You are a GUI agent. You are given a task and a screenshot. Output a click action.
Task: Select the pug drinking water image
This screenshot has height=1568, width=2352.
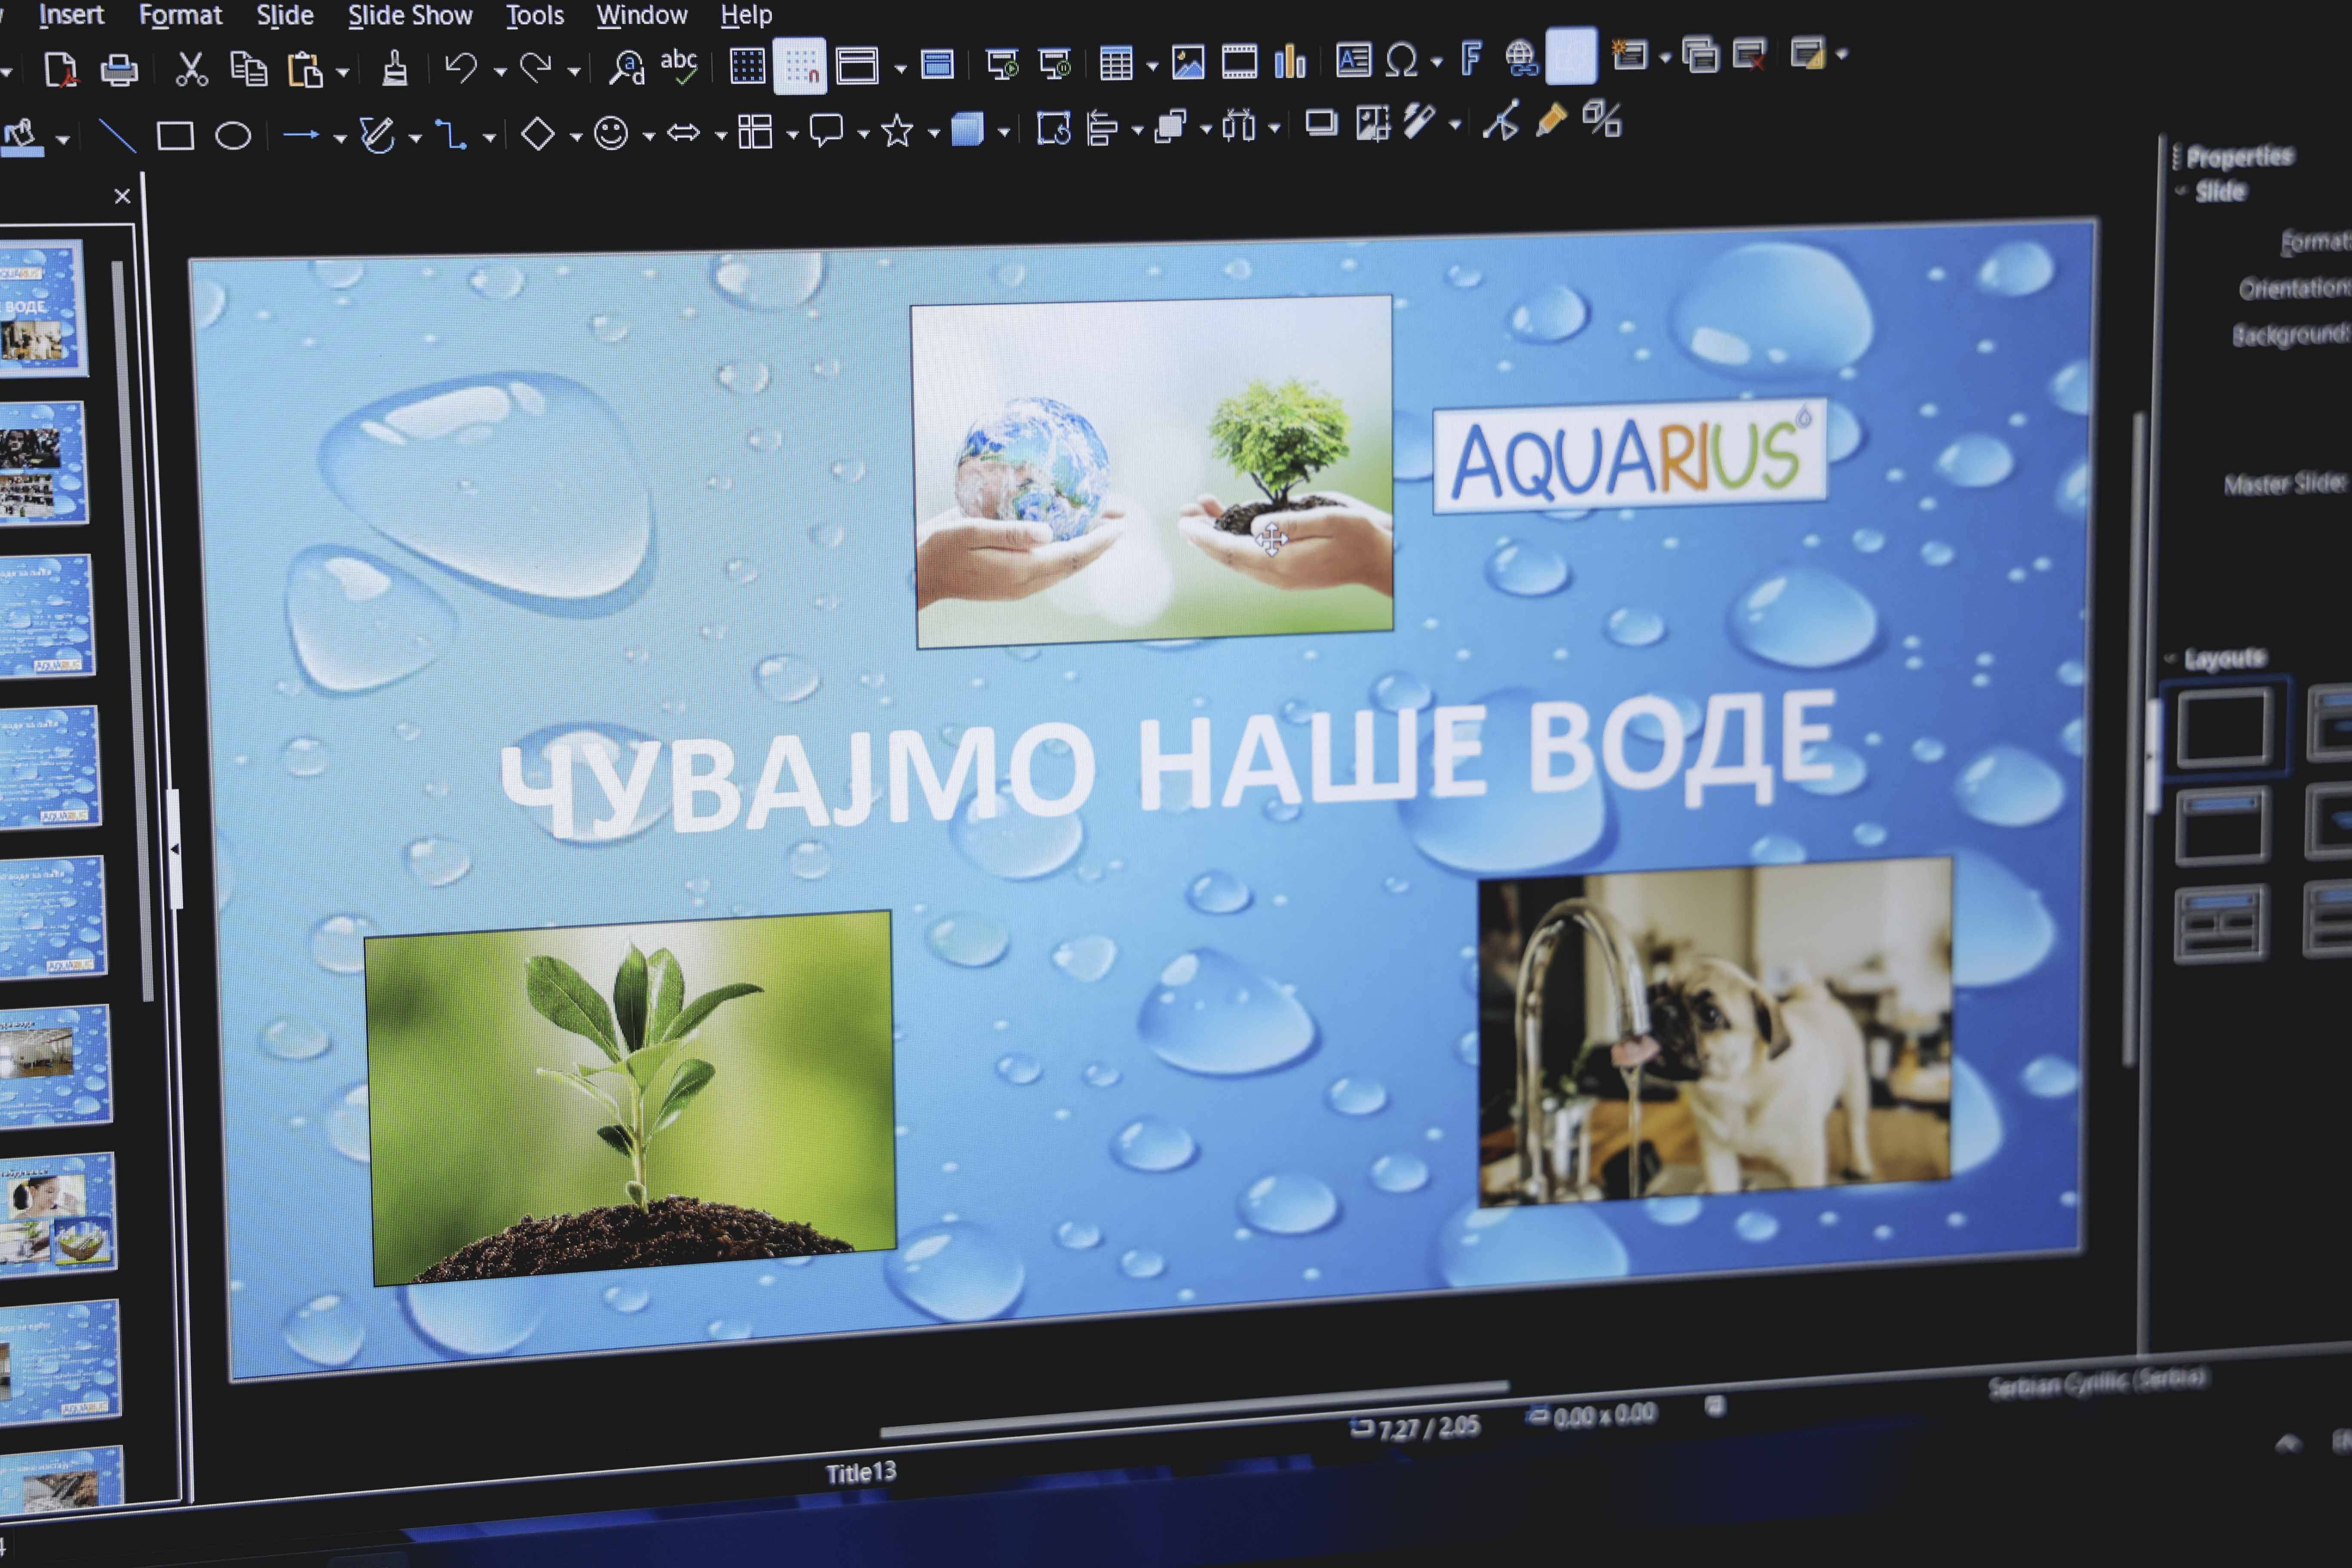[x=1714, y=1032]
